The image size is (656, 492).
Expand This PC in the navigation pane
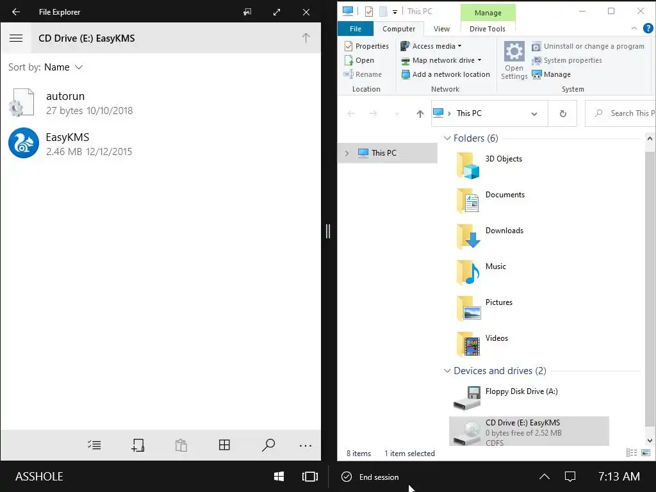click(x=347, y=153)
